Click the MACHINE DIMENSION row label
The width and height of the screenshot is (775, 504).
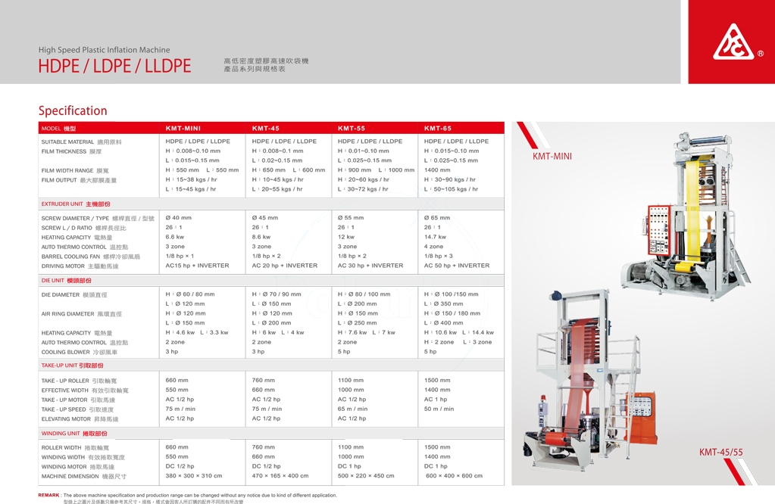[x=84, y=476]
